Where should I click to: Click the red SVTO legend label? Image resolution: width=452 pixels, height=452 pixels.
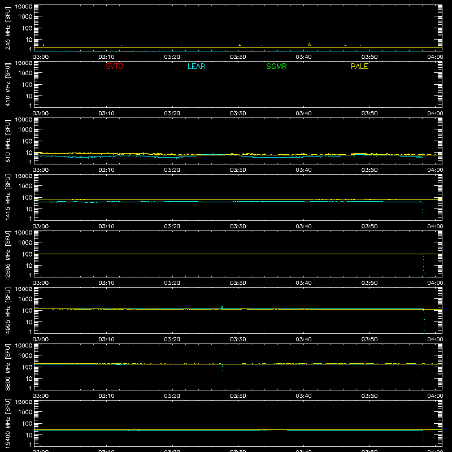(115, 66)
